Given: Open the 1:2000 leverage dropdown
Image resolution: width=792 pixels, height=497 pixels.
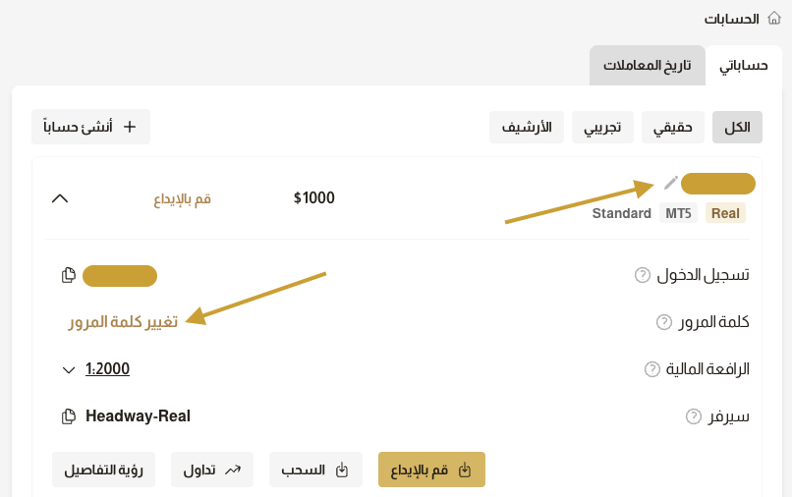Looking at the screenshot, I should click(x=69, y=369).
